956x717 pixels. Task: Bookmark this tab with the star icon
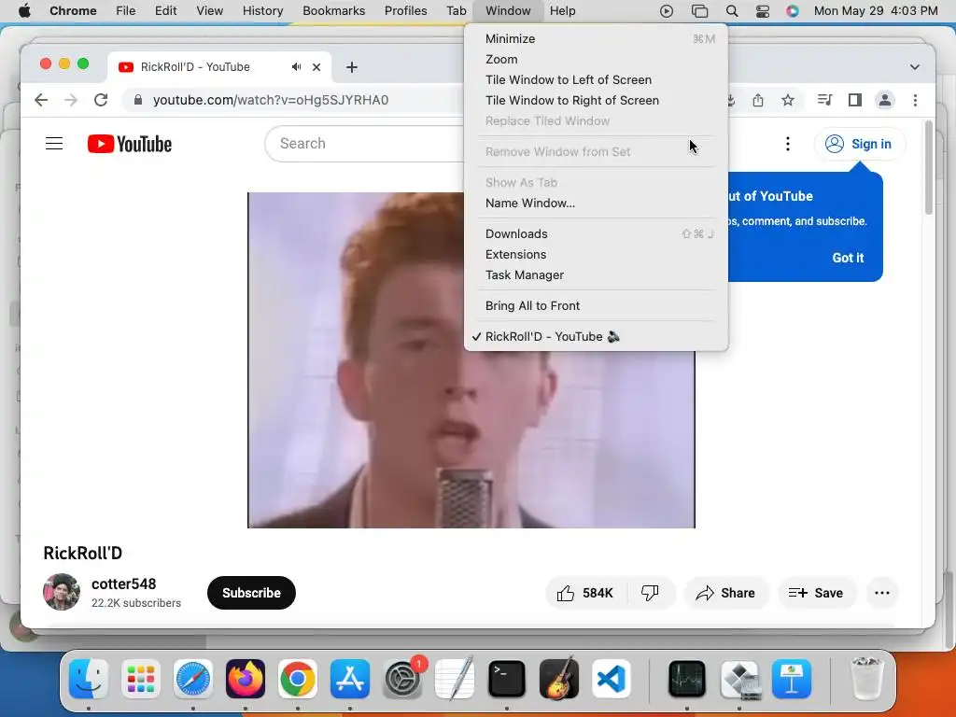[788, 100]
